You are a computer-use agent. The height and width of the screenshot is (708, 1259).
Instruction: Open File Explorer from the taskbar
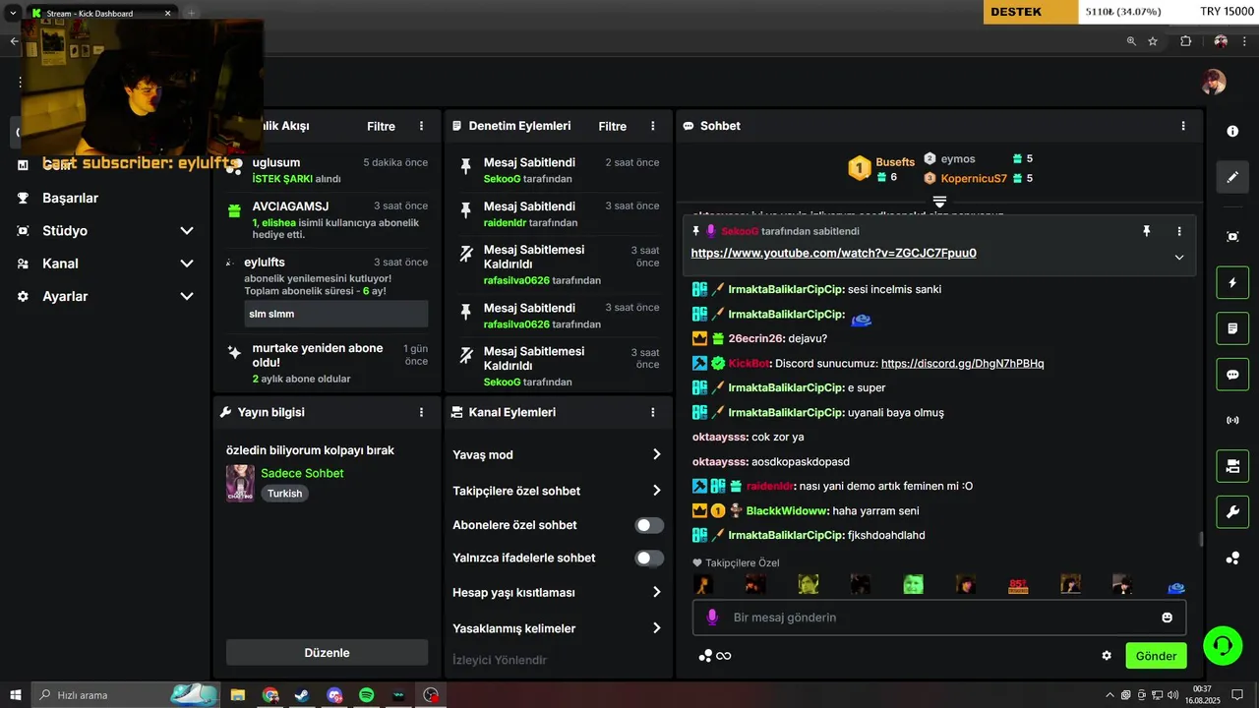pos(238,695)
